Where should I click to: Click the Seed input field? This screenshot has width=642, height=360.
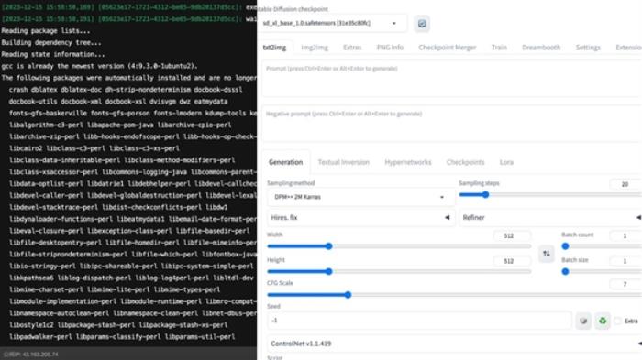click(419, 321)
